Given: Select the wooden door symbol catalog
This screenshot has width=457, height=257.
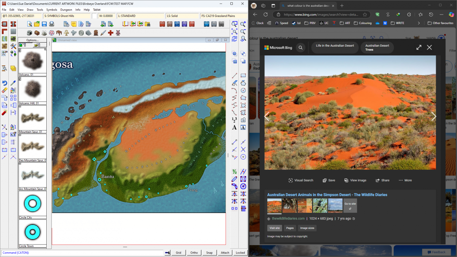Looking at the screenshot, I should tap(96, 33).
